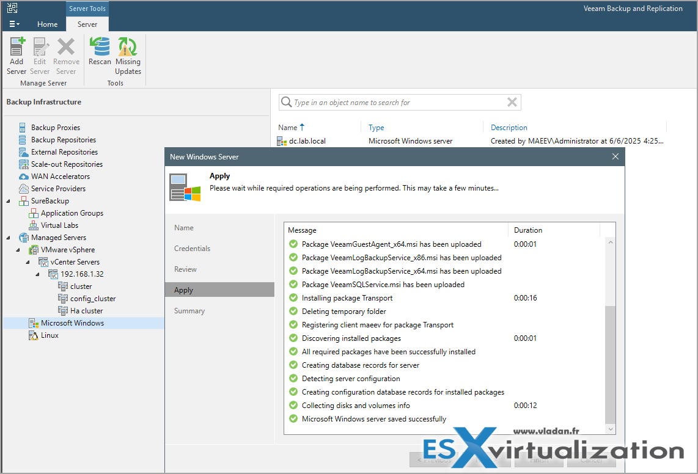
Task: Click the Linux penguin icon
Action: pyautogui.click(x=34, y=335)
